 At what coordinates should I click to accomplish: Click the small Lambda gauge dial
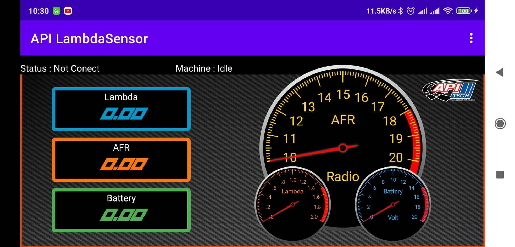pos(292,204)
